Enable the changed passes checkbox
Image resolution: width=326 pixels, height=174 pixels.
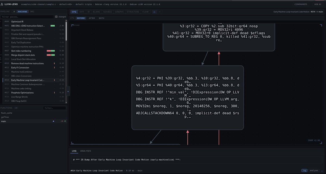pyautogui.click(x=56, y=17)
